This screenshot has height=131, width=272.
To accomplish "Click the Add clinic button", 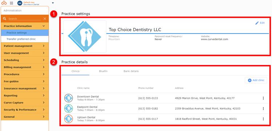I will tap(256, 80).
